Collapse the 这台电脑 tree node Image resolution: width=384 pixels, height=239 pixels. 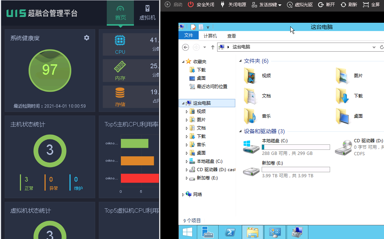coord(183,103)
